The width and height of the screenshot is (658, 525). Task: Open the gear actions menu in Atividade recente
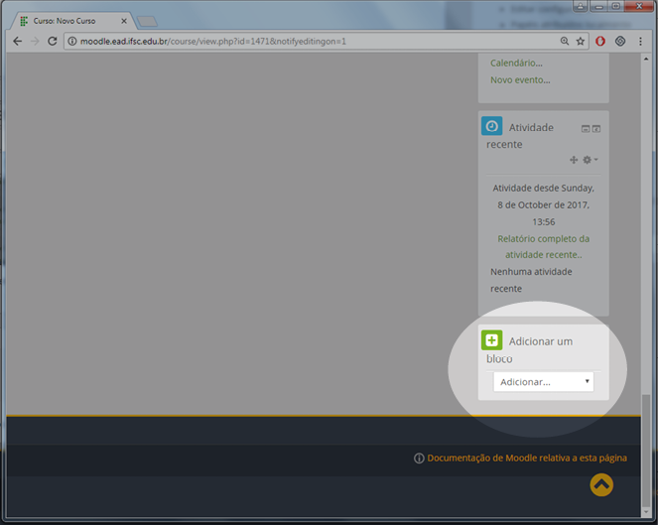coord(589,160)
